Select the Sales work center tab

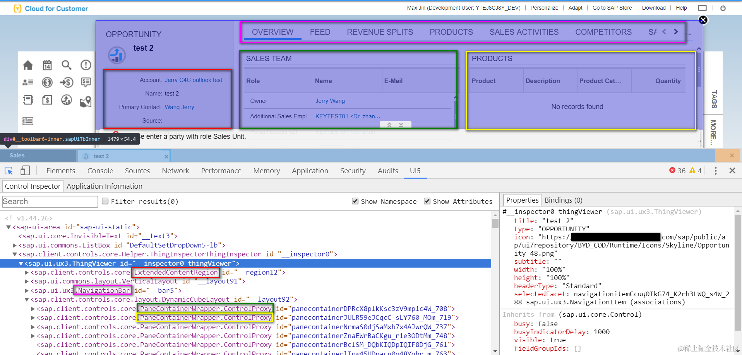17,155
